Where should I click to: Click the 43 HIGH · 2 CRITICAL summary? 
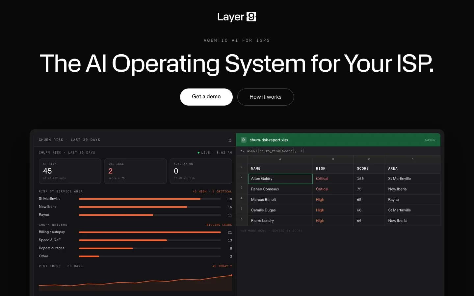[x=212, y=191]
